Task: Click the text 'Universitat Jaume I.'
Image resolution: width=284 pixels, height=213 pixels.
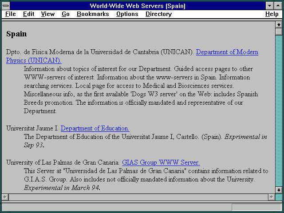Action: [32, 128]
